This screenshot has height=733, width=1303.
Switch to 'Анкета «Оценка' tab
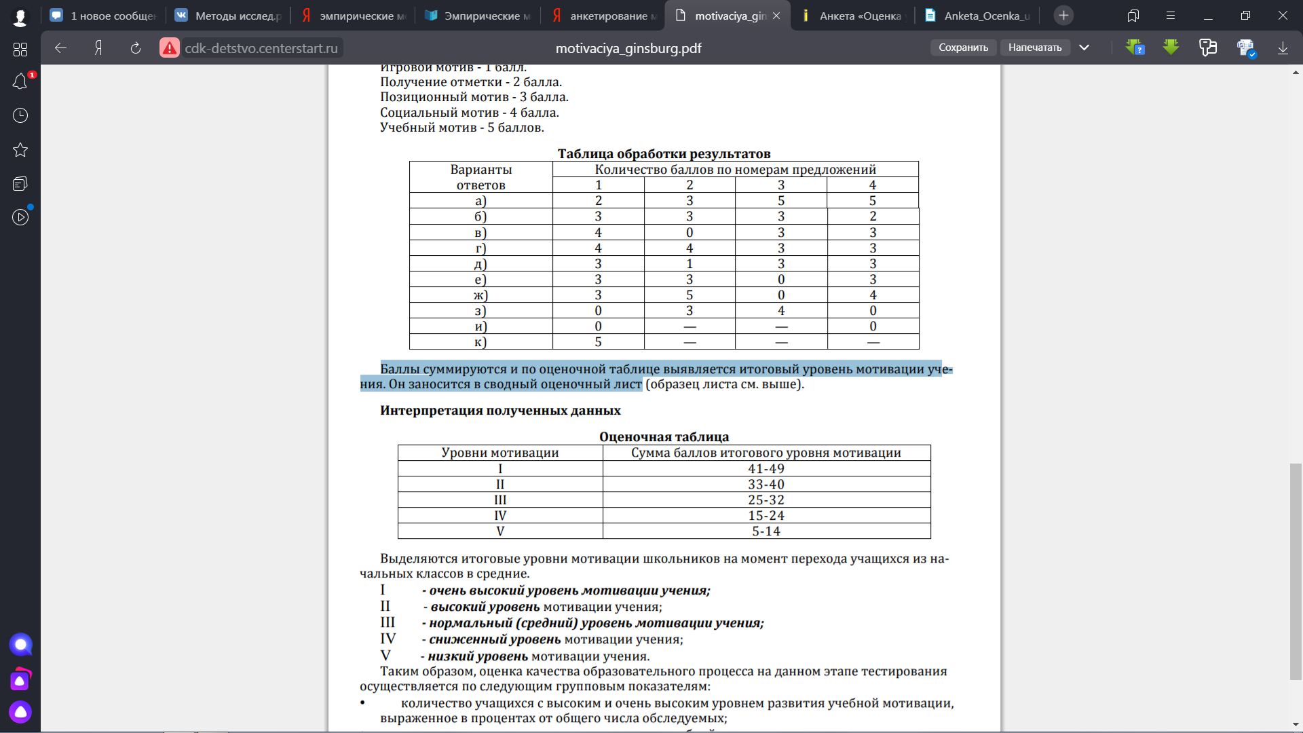click(x=852, y=16)
